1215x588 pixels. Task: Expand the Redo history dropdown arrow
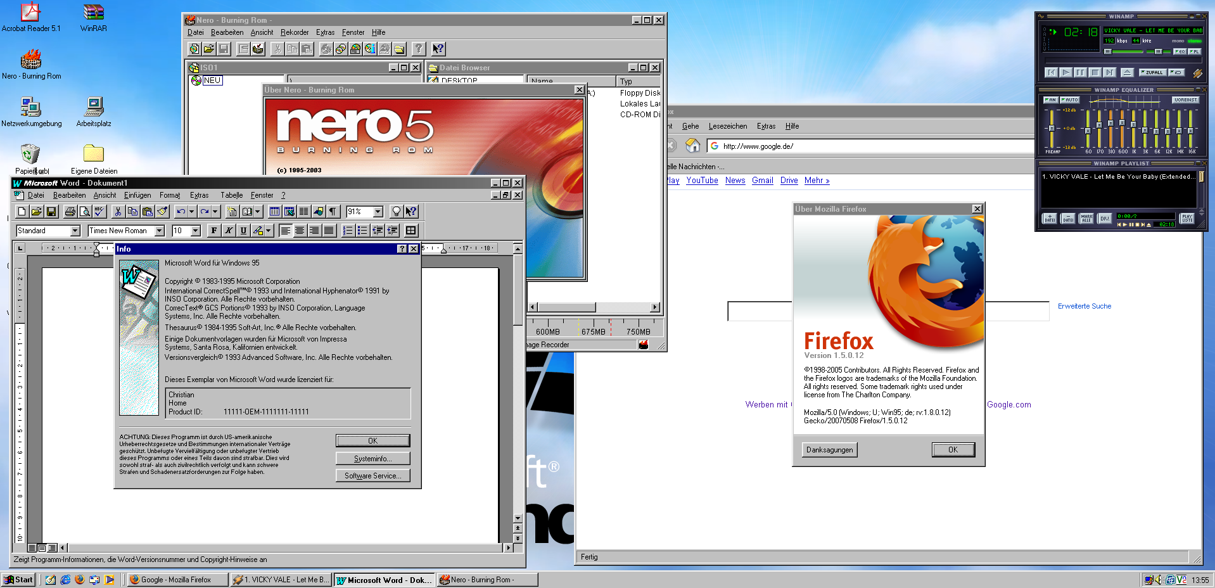(x=215, y=212)
